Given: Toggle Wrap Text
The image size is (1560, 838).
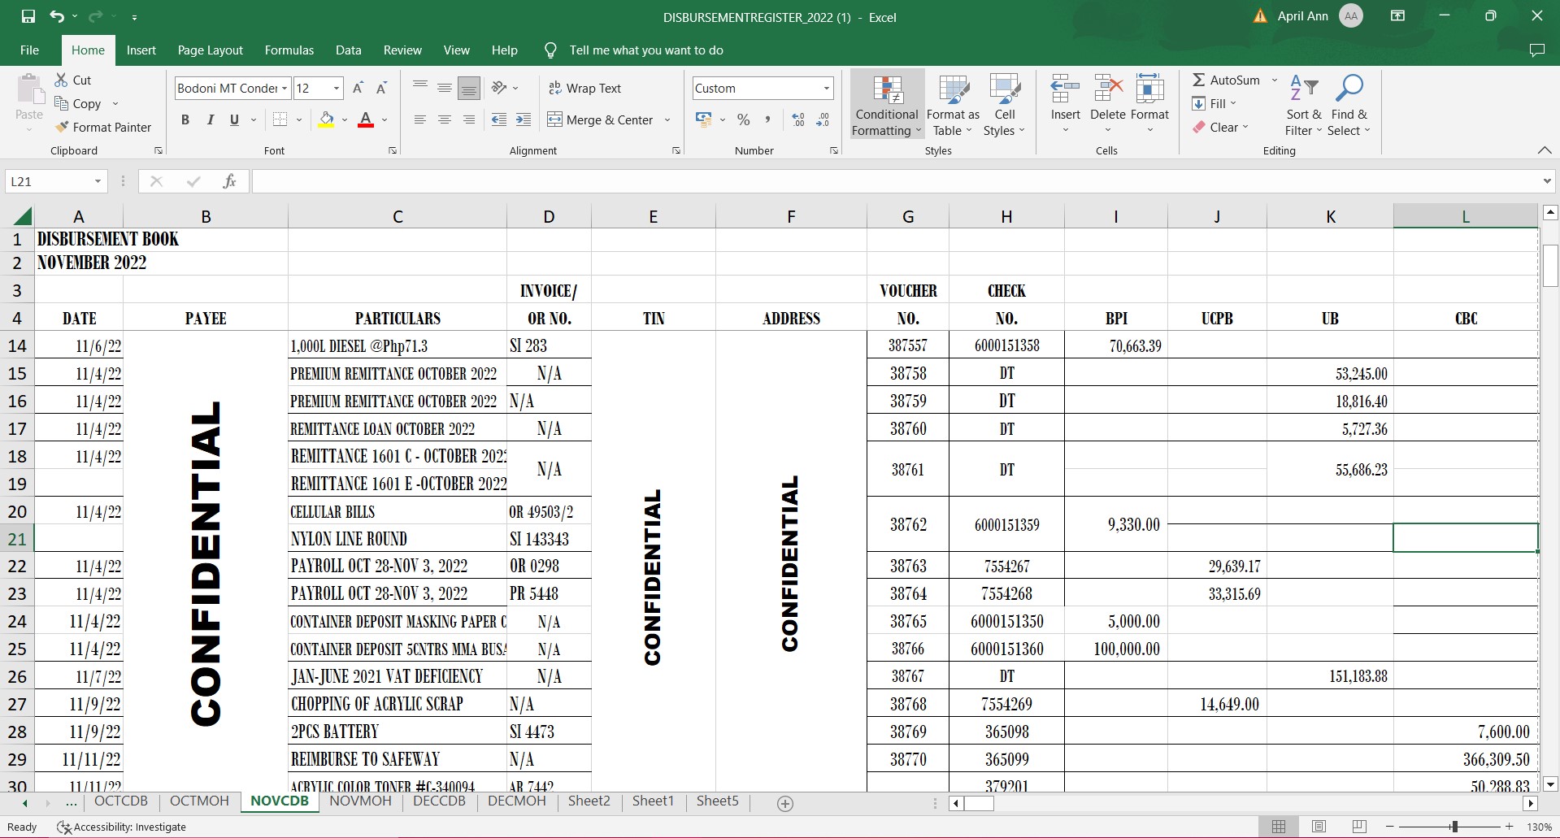Looking at the screenshot, I should tap(585, 88).
